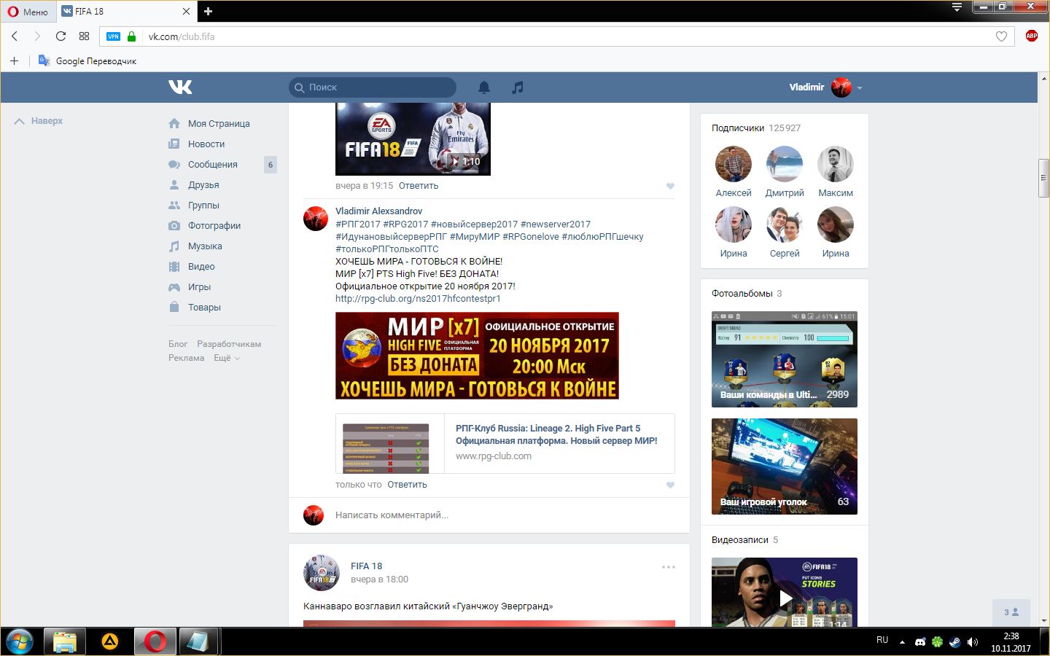This screenshot has width=1050, height=656.
Task: Toggle the VPN badge in address bar
Action: click(113, 36)
